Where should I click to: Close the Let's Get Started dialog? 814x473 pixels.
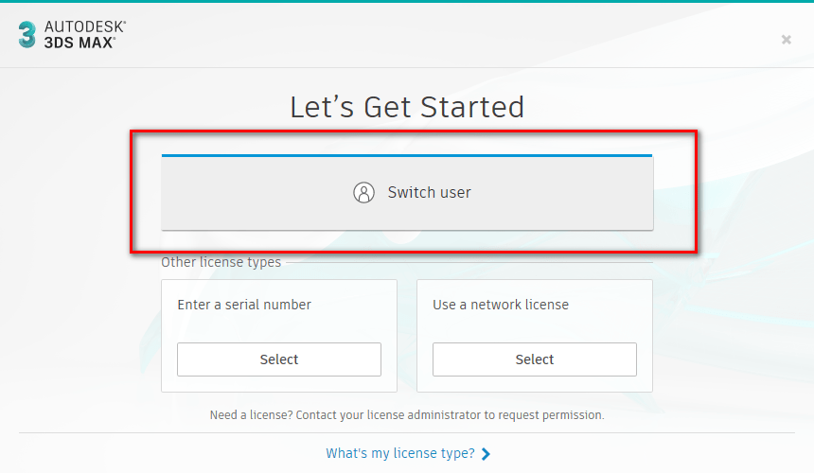pyautogui.click(x=786, y=40)
